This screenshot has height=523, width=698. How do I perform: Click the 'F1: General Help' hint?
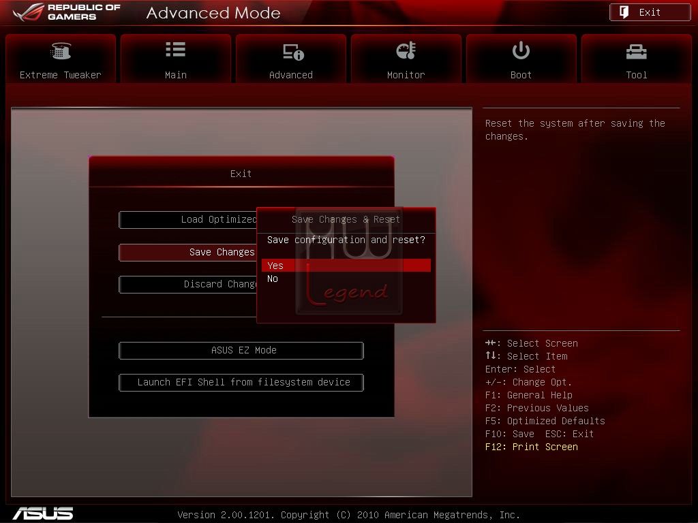click(x=528, y=396)
